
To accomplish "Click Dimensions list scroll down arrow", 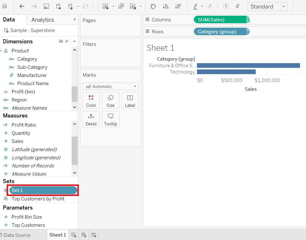I will coord(74,107).
